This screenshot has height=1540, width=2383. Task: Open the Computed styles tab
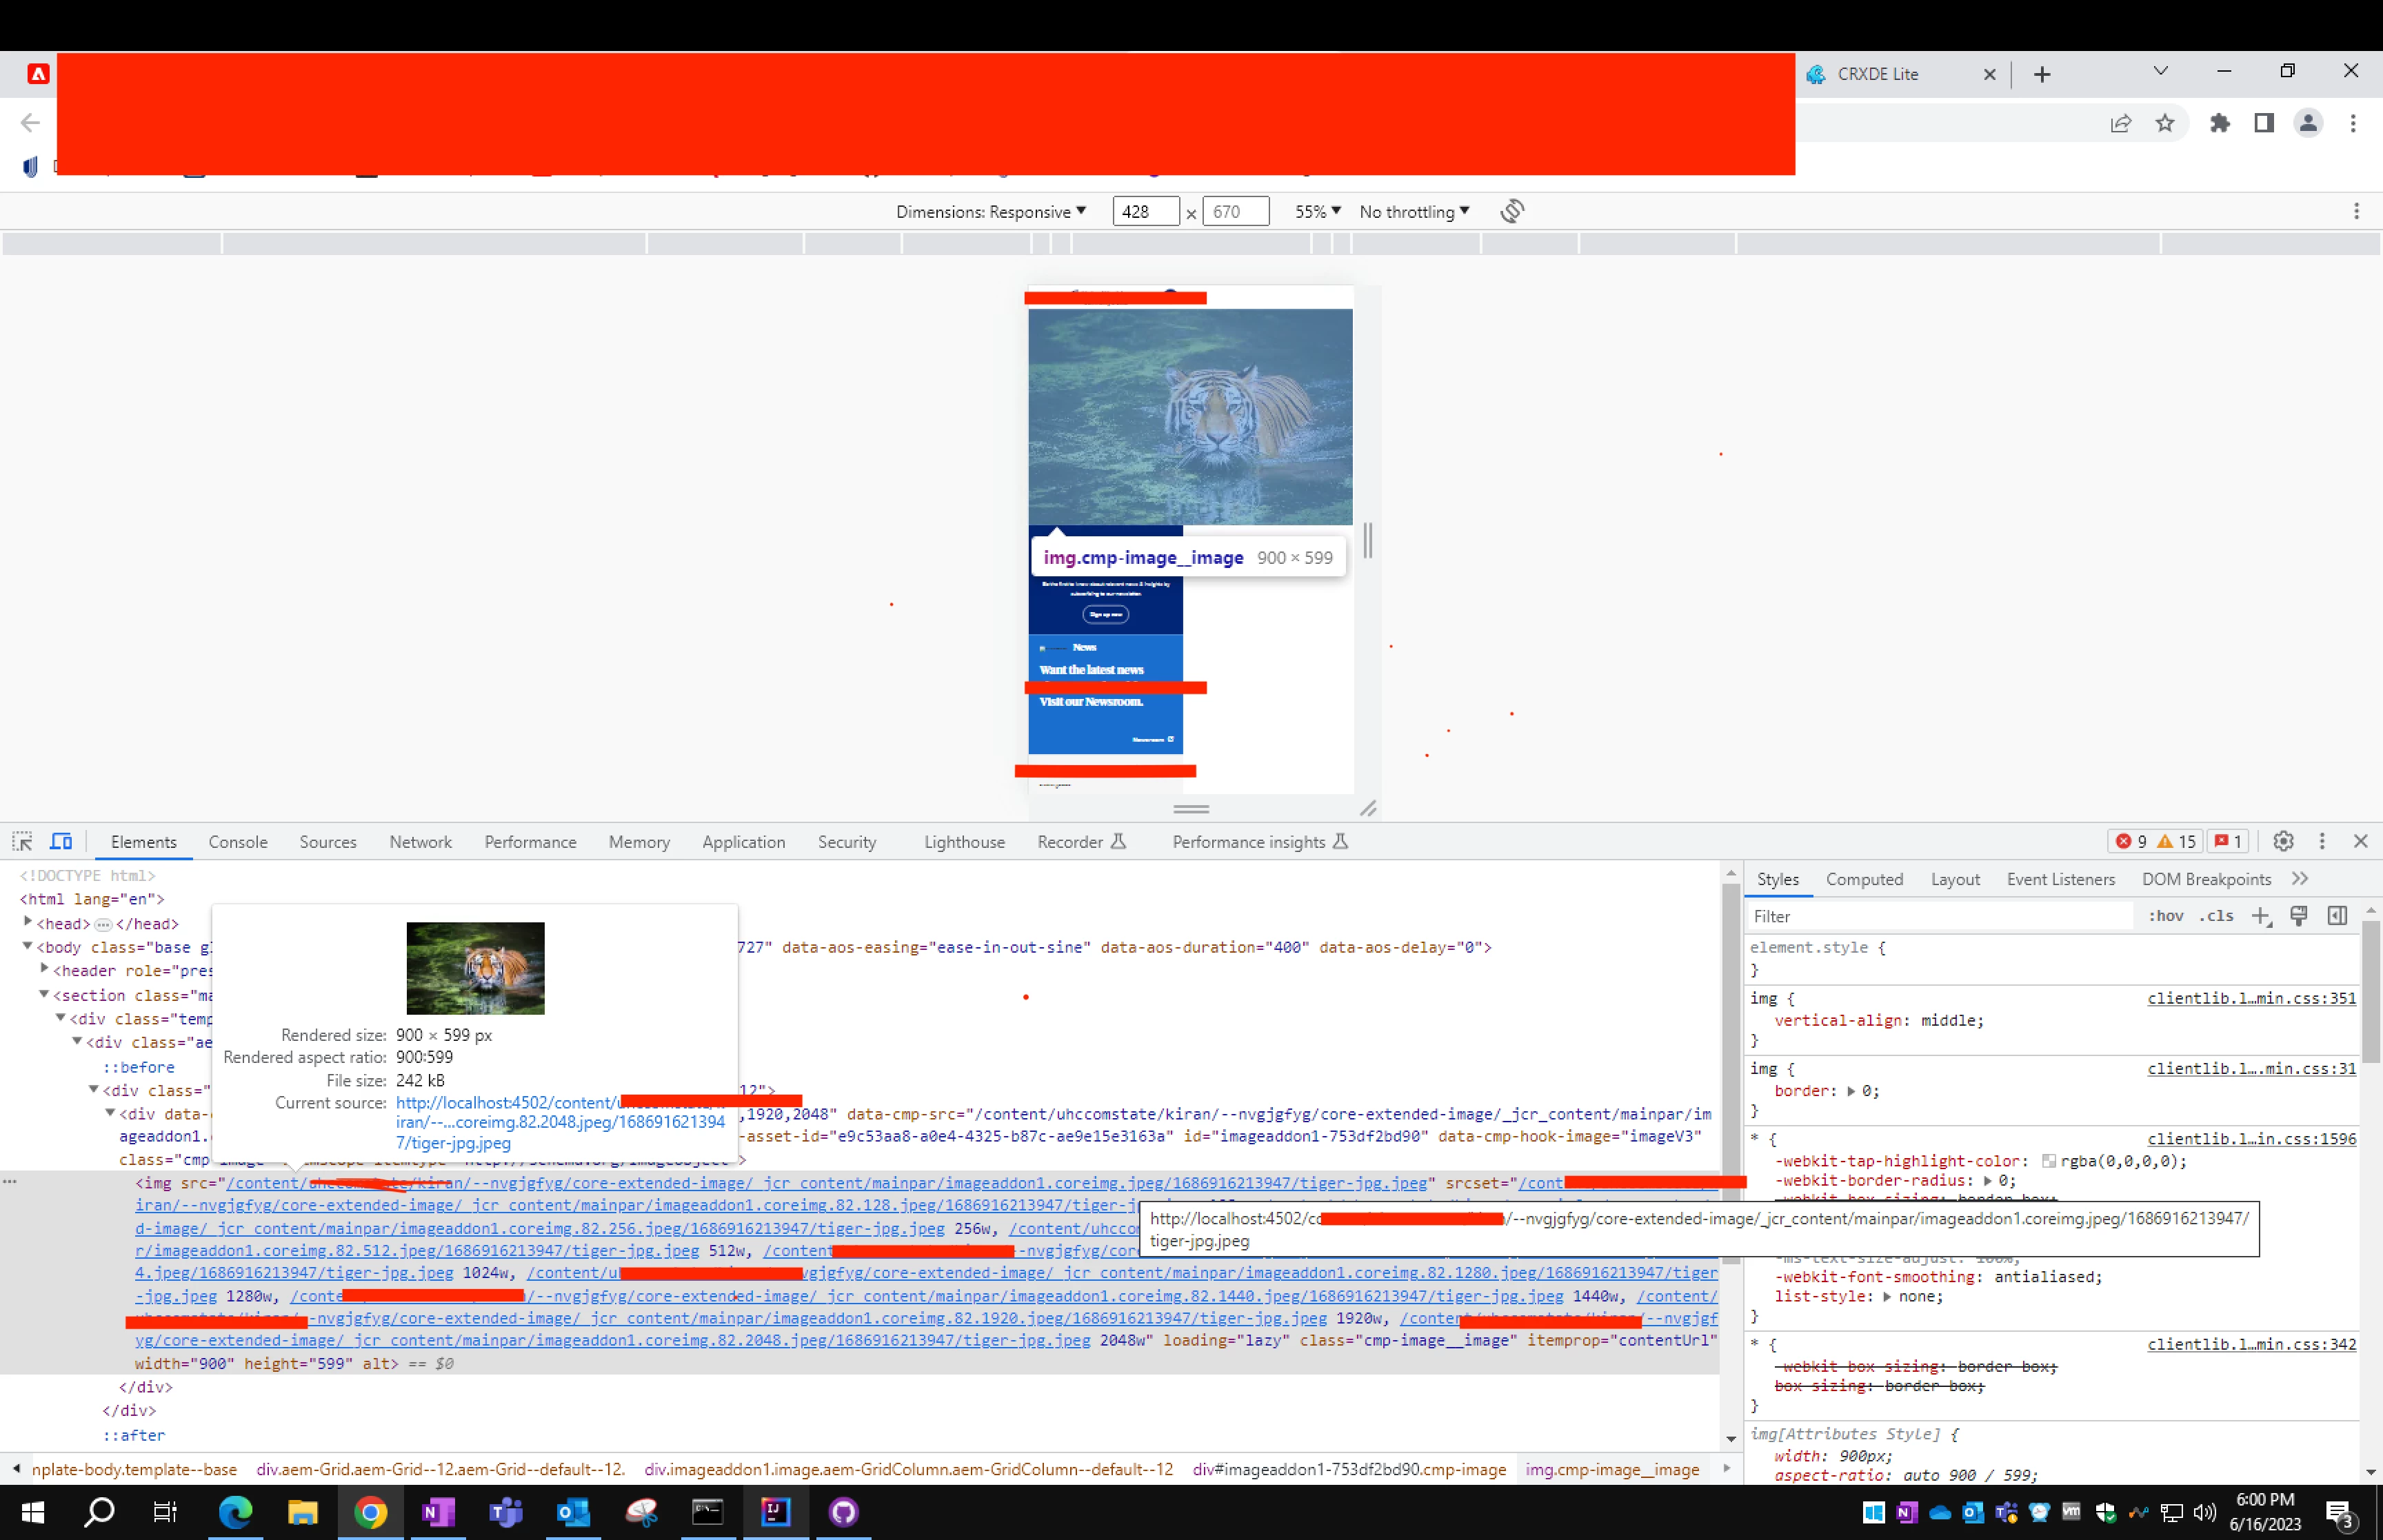1864,879
